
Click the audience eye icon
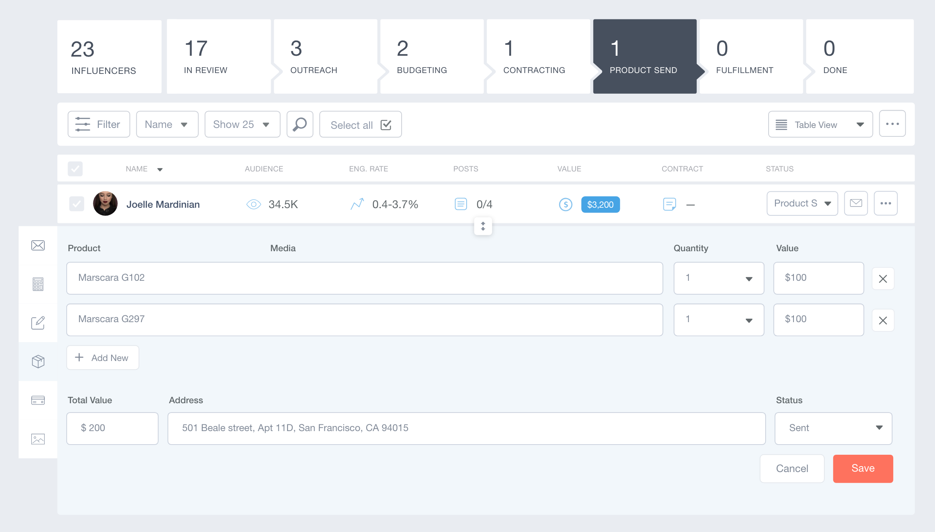tap(253, 204)
